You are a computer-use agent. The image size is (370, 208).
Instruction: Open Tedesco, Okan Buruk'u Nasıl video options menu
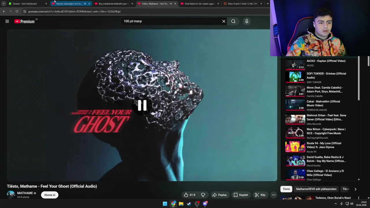359,198
